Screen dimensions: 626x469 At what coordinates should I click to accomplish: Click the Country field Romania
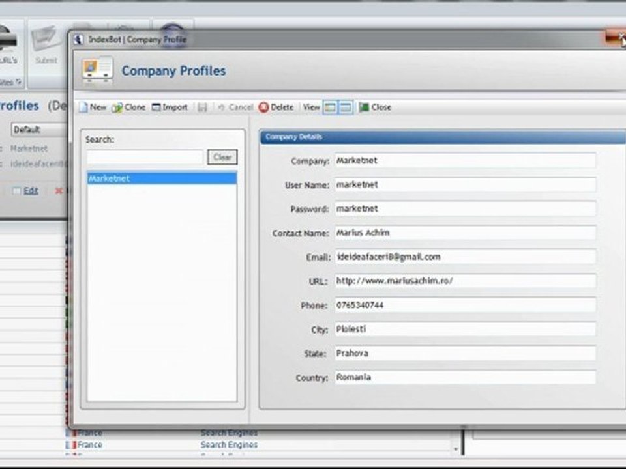coord(465,377)
